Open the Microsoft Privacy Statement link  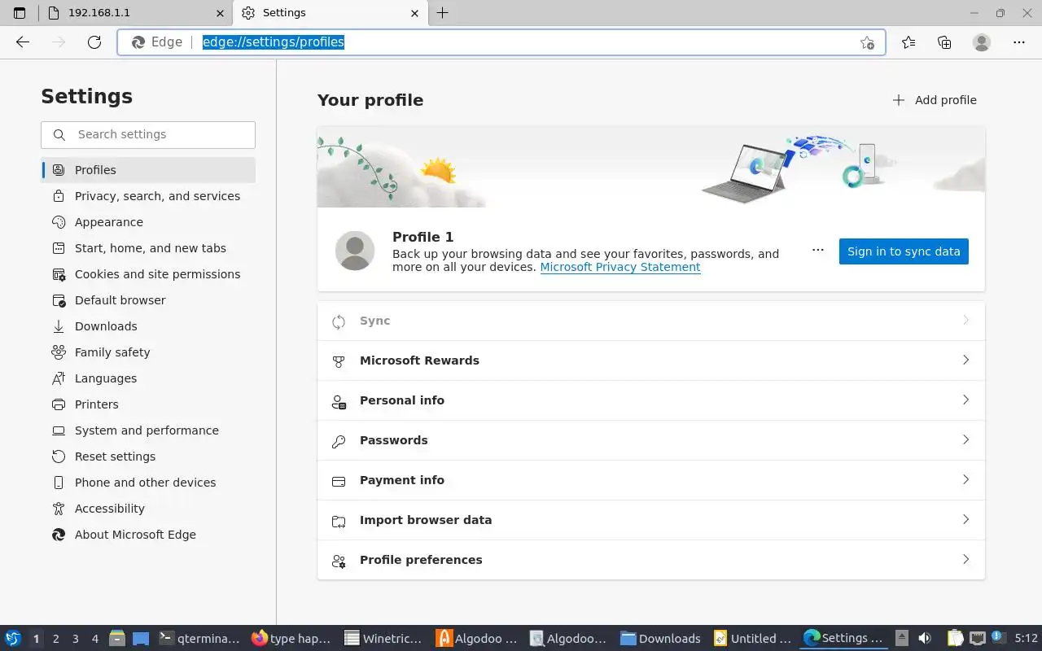coord(620,267)
